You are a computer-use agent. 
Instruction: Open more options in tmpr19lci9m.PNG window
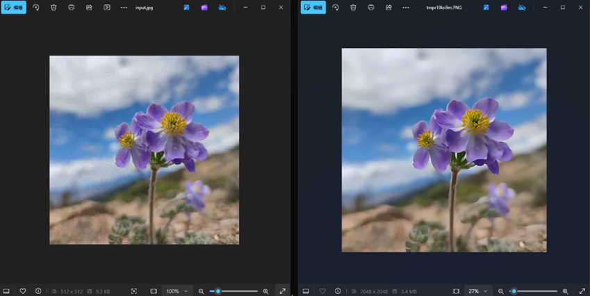click(406, 7)
